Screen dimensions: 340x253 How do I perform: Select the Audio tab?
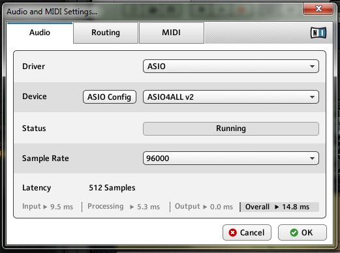click(x=40, y=33)
